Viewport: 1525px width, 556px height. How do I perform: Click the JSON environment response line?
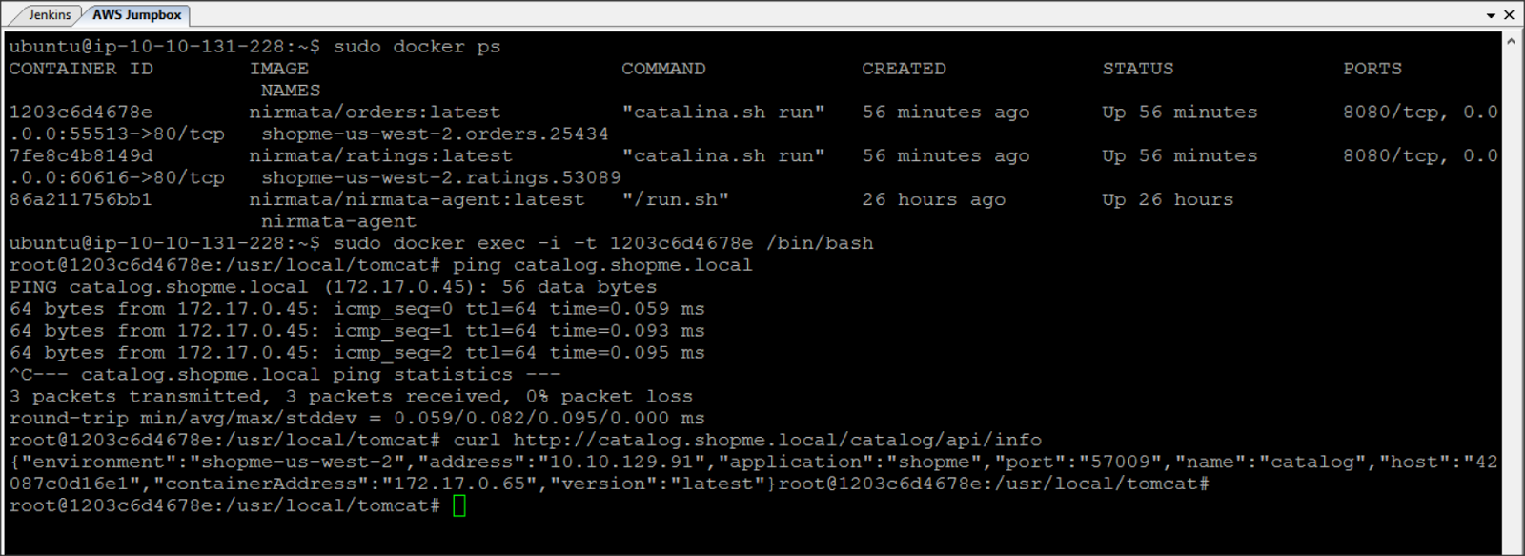pos(381,462)
